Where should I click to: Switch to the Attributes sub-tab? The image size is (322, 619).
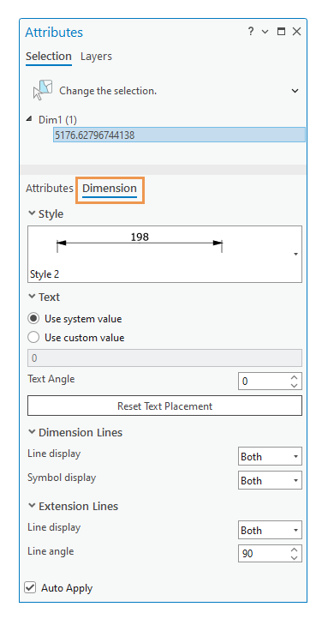(x=50, y=188)
